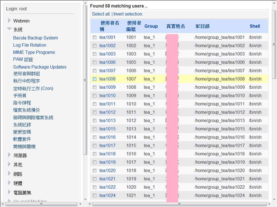The image size is (277, 207).
Task: Go to Software Package Updates
Action: (40, 67)
